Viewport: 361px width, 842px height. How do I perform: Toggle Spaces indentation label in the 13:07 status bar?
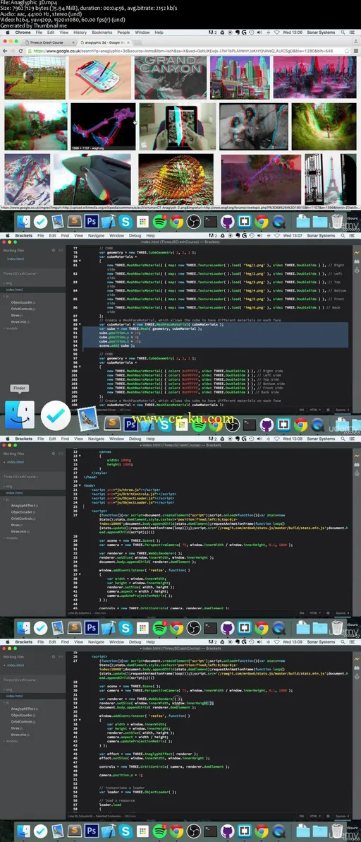pos(342,409)
